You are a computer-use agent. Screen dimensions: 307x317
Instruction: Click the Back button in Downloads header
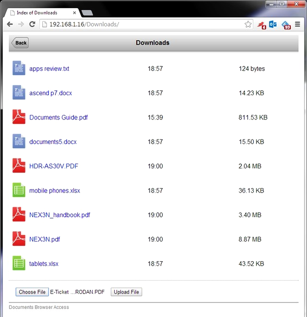point(20,43)
